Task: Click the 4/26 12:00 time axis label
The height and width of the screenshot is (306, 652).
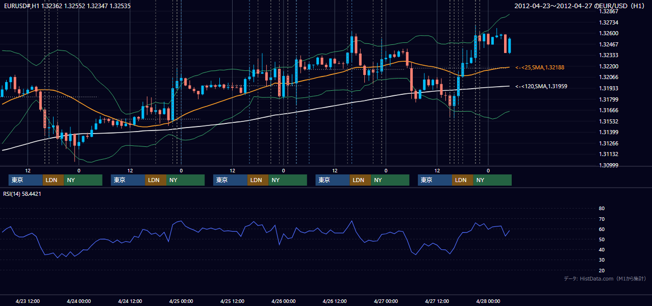Action: tap(335, 301)
